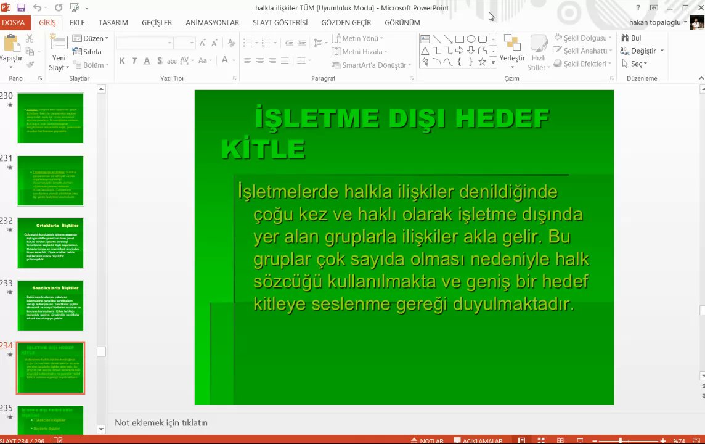The width and height of the screenshot is (705, 444).
Task: Click Şekil Anahattı button
Action: pyautogui.click(x=582, y=51)
